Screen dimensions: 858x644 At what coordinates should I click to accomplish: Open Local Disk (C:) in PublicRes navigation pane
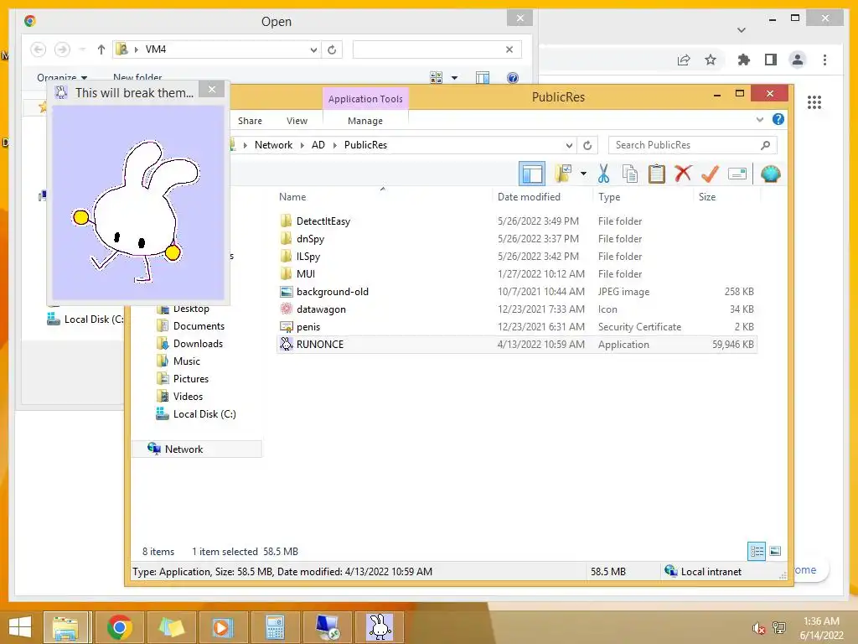204,414
